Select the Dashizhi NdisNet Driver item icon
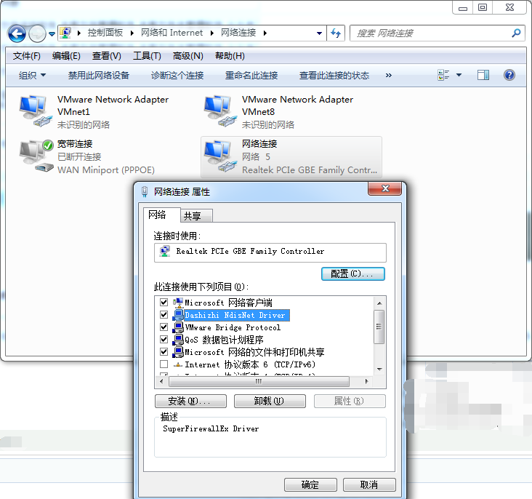The width and height of the screenshot is (532, 499). [x=178, y=315]
